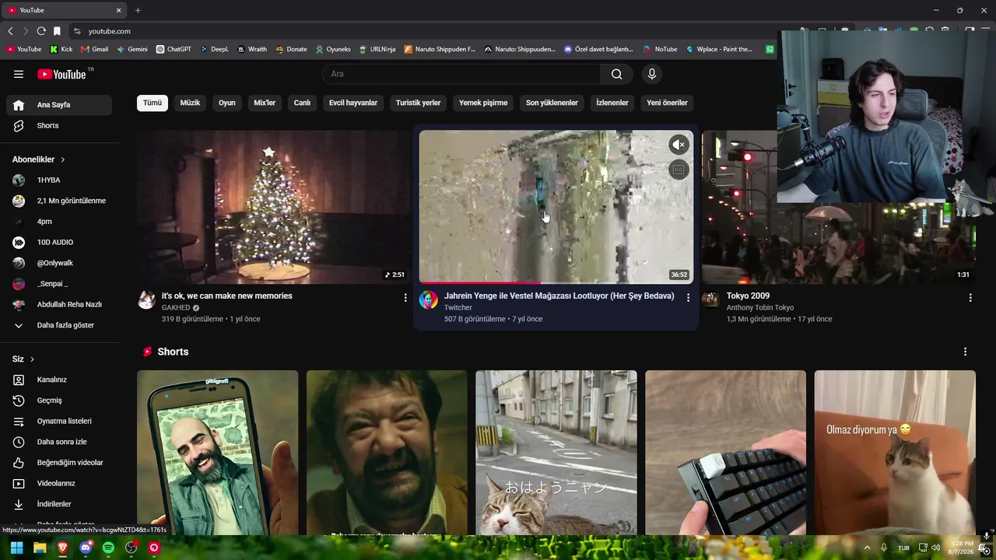Open the 10D AUDIO subscription channel
This screenshot has width=996, height=560.
click(59, 242)
